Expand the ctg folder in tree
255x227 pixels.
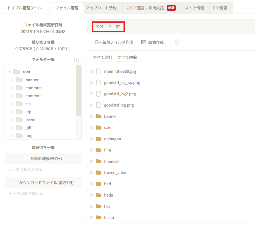13,112
